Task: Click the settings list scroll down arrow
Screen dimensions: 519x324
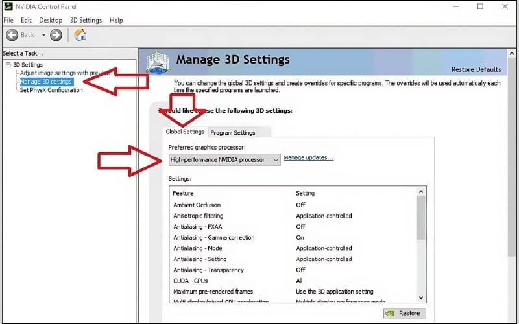Action: pos(421,297)
